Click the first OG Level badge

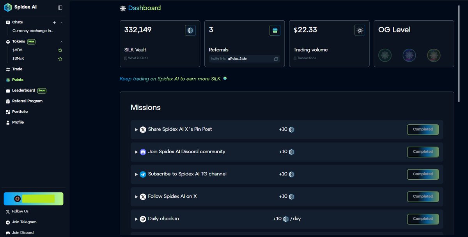385,55
